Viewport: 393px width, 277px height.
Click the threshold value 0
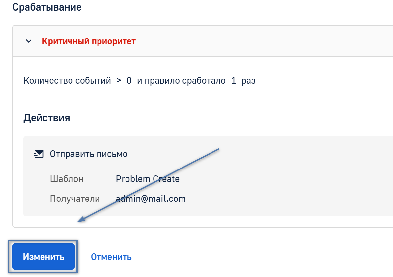pyautogui.click(x=129, y=81)
